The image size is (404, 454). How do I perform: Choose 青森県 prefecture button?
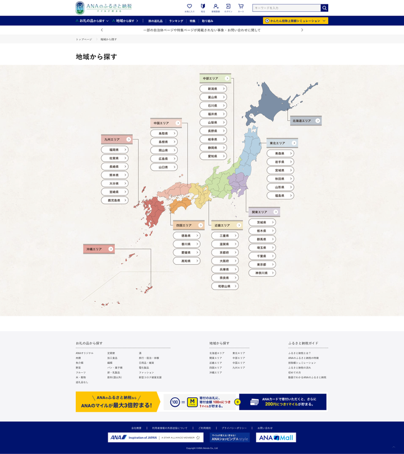pos(280,153)
